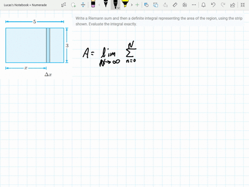This screenshot has height=187, width=249.
Task: Open notifications bell
Action: pyautogui.click(x=203, y=5)
